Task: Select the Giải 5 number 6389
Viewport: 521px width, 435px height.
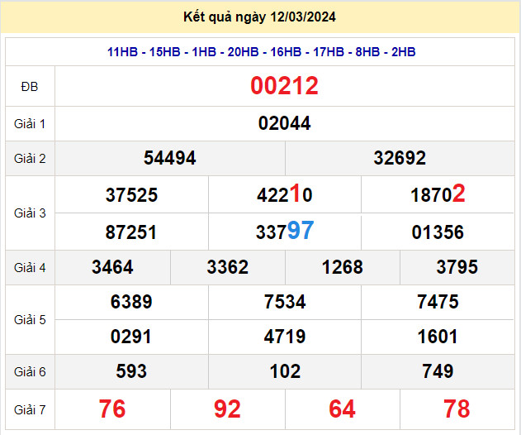Action: 131,302
